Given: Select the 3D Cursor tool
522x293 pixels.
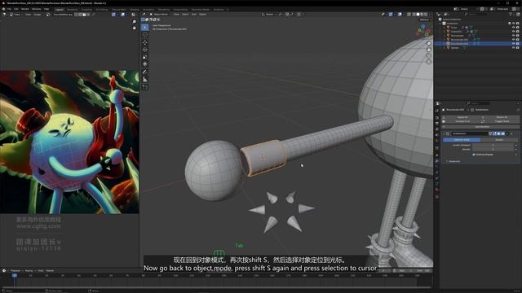Looking at the screenshot, I should 145,34.
